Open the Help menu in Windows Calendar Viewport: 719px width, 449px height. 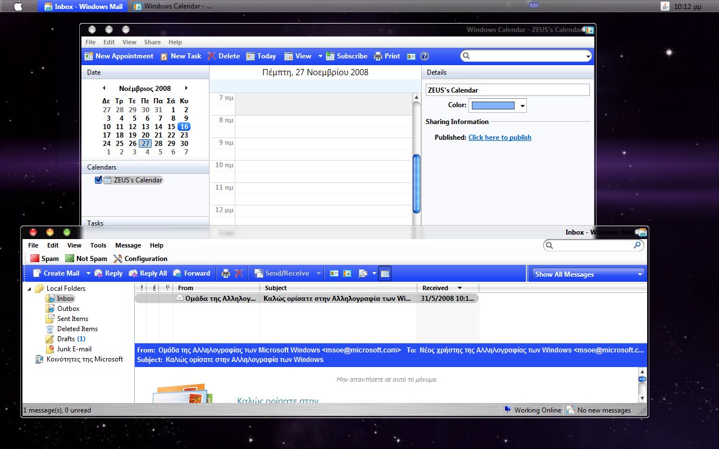pos(175,42)
